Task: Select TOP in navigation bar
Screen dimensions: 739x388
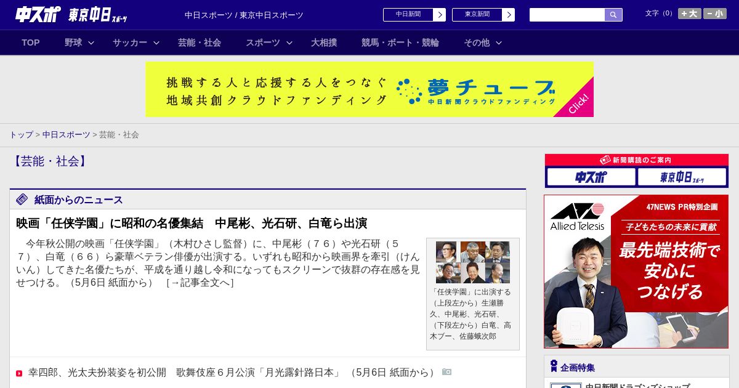Action: (x=31, y=42)
